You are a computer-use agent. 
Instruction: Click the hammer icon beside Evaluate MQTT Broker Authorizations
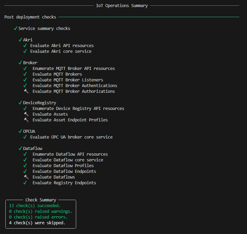point(26,91)
